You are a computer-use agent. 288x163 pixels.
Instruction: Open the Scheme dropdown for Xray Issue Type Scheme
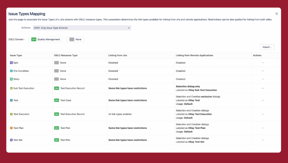82,28
